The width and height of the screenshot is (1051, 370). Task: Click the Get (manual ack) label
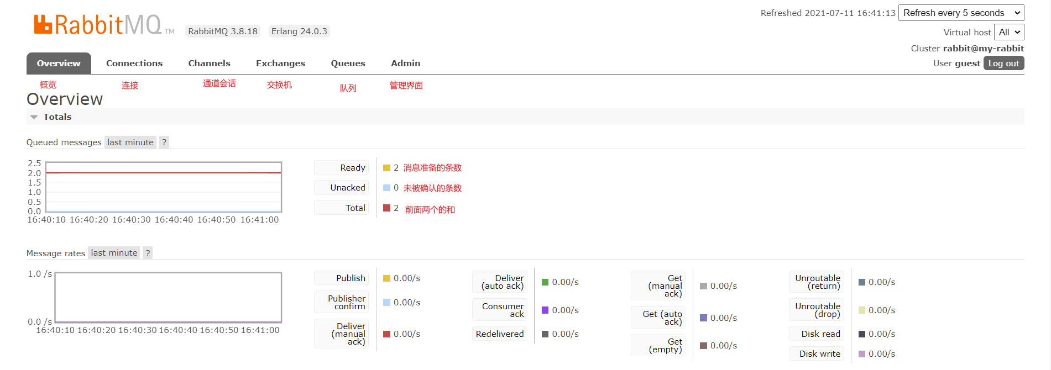(x=658, y=286)
